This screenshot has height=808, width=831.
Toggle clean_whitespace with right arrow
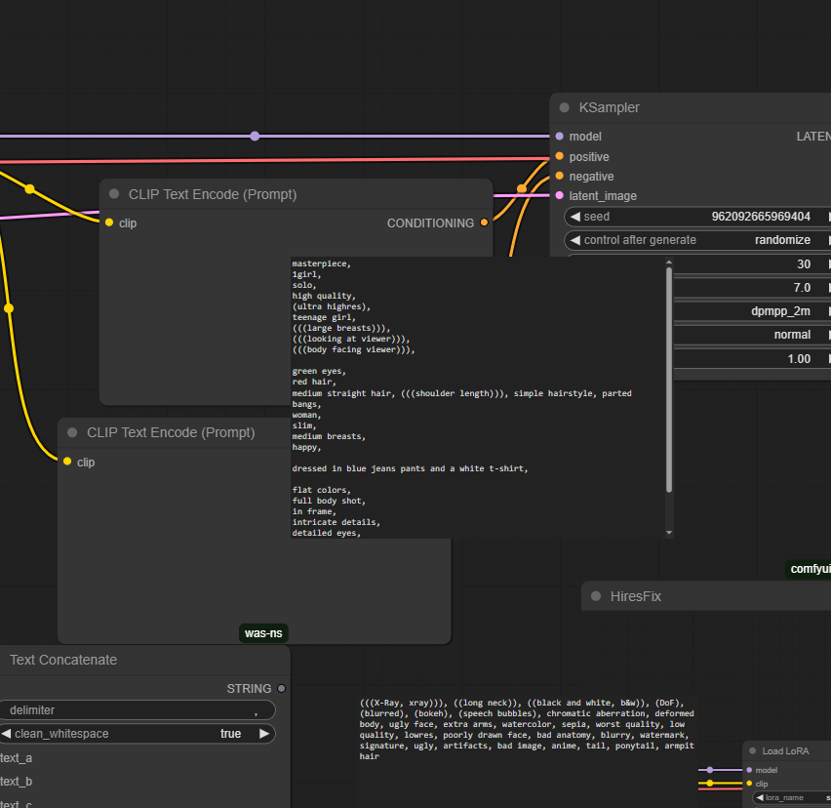[264, 734]
